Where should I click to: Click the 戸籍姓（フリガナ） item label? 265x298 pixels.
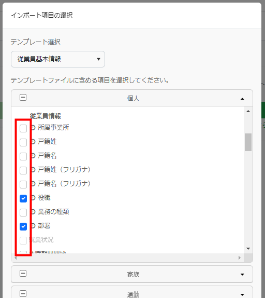tap(64, 170)
